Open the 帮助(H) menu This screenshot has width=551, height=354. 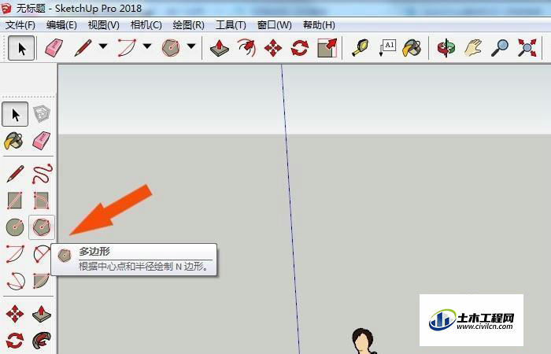pos(319,25)
